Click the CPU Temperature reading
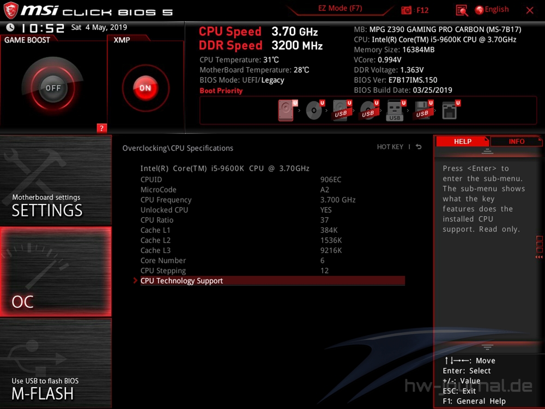 [x=239, y=60]
